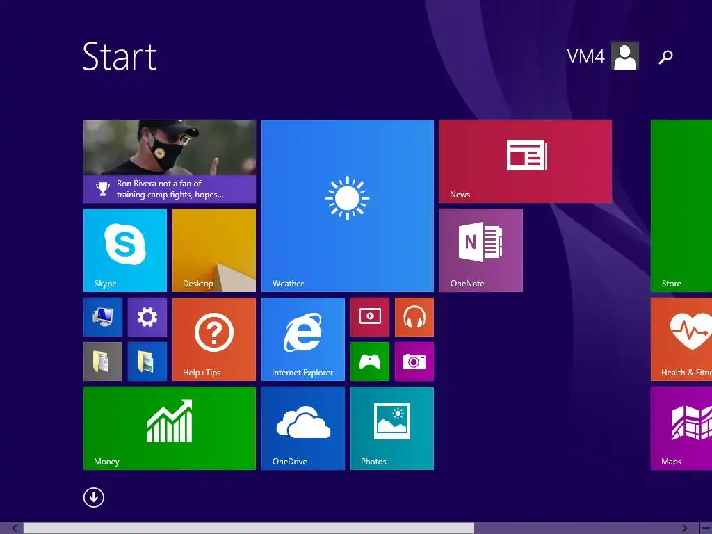The image size is (712, 534).
Task: Show all apps with down arrow
Action: click(x=94, y=498)
